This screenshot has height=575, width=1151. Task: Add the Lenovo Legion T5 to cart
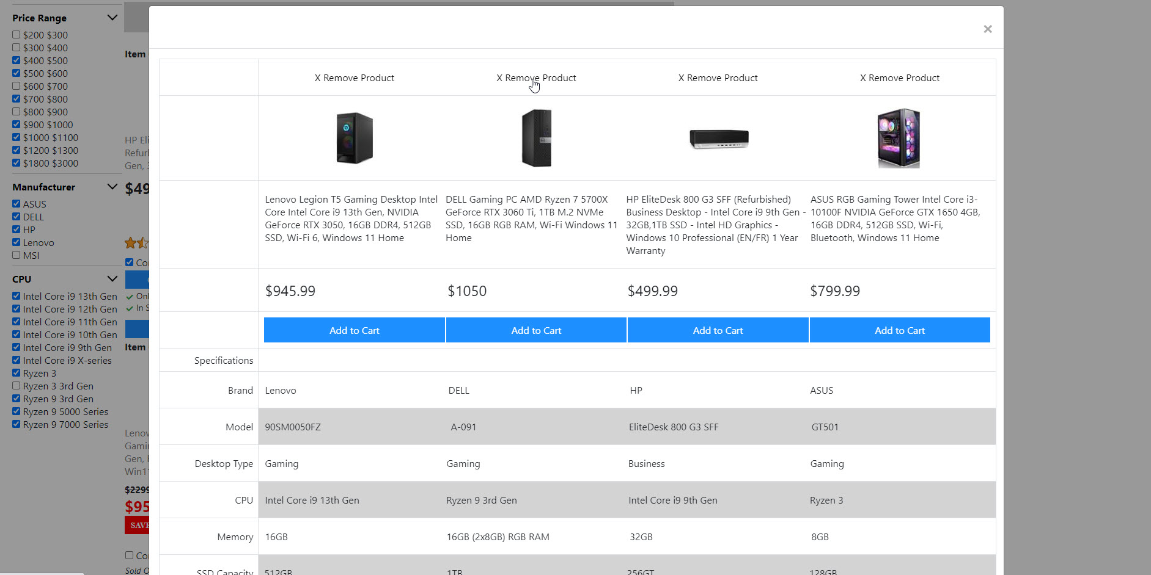(x=355, y=330)
